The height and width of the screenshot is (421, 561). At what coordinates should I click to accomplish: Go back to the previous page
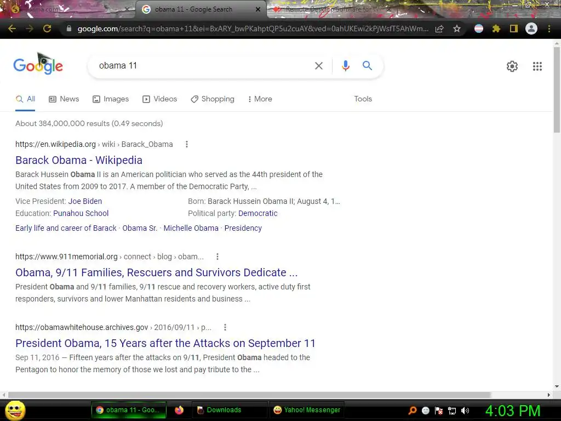[x=12, y=29]
